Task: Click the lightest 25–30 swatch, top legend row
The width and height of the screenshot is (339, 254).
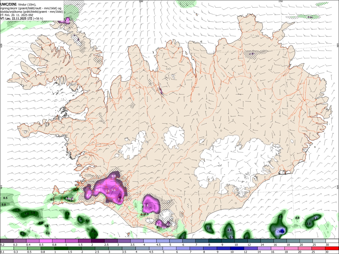Action: point(319,241)
